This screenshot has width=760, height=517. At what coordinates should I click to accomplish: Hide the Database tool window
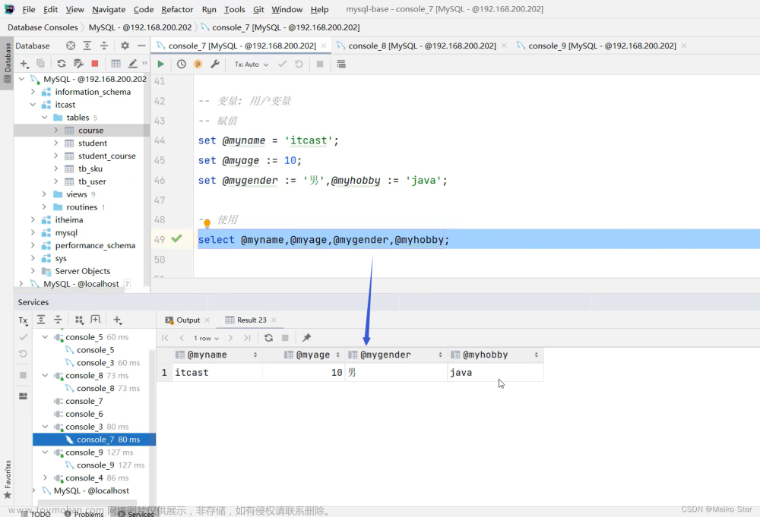pyautogui.click(x=141, y=46)
